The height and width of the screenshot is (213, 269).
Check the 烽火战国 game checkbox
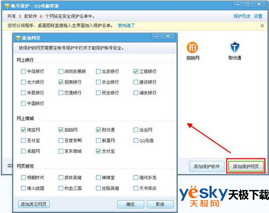pos(23,188)
